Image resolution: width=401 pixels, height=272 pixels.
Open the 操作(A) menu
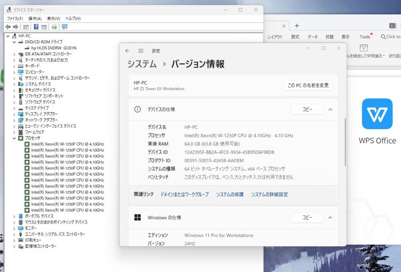[x=35, y=18]
